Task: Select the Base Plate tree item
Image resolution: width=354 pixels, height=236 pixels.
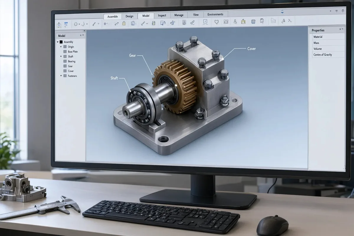Action: pyautogui.click(x=73, y=52)
